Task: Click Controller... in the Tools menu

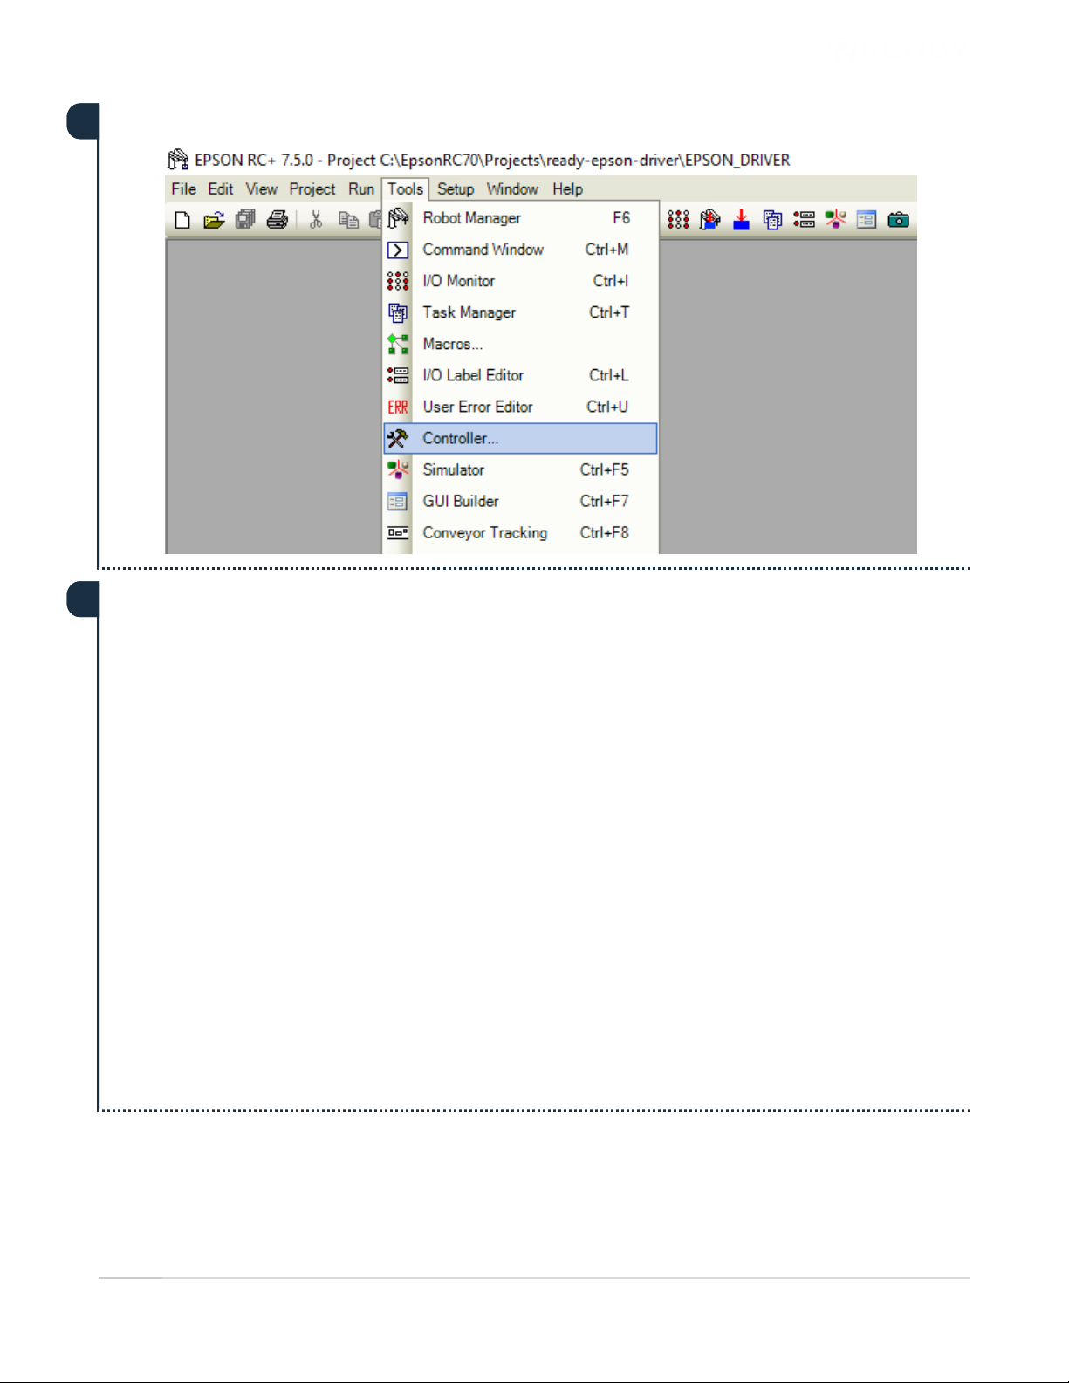Action: point(520,438)
